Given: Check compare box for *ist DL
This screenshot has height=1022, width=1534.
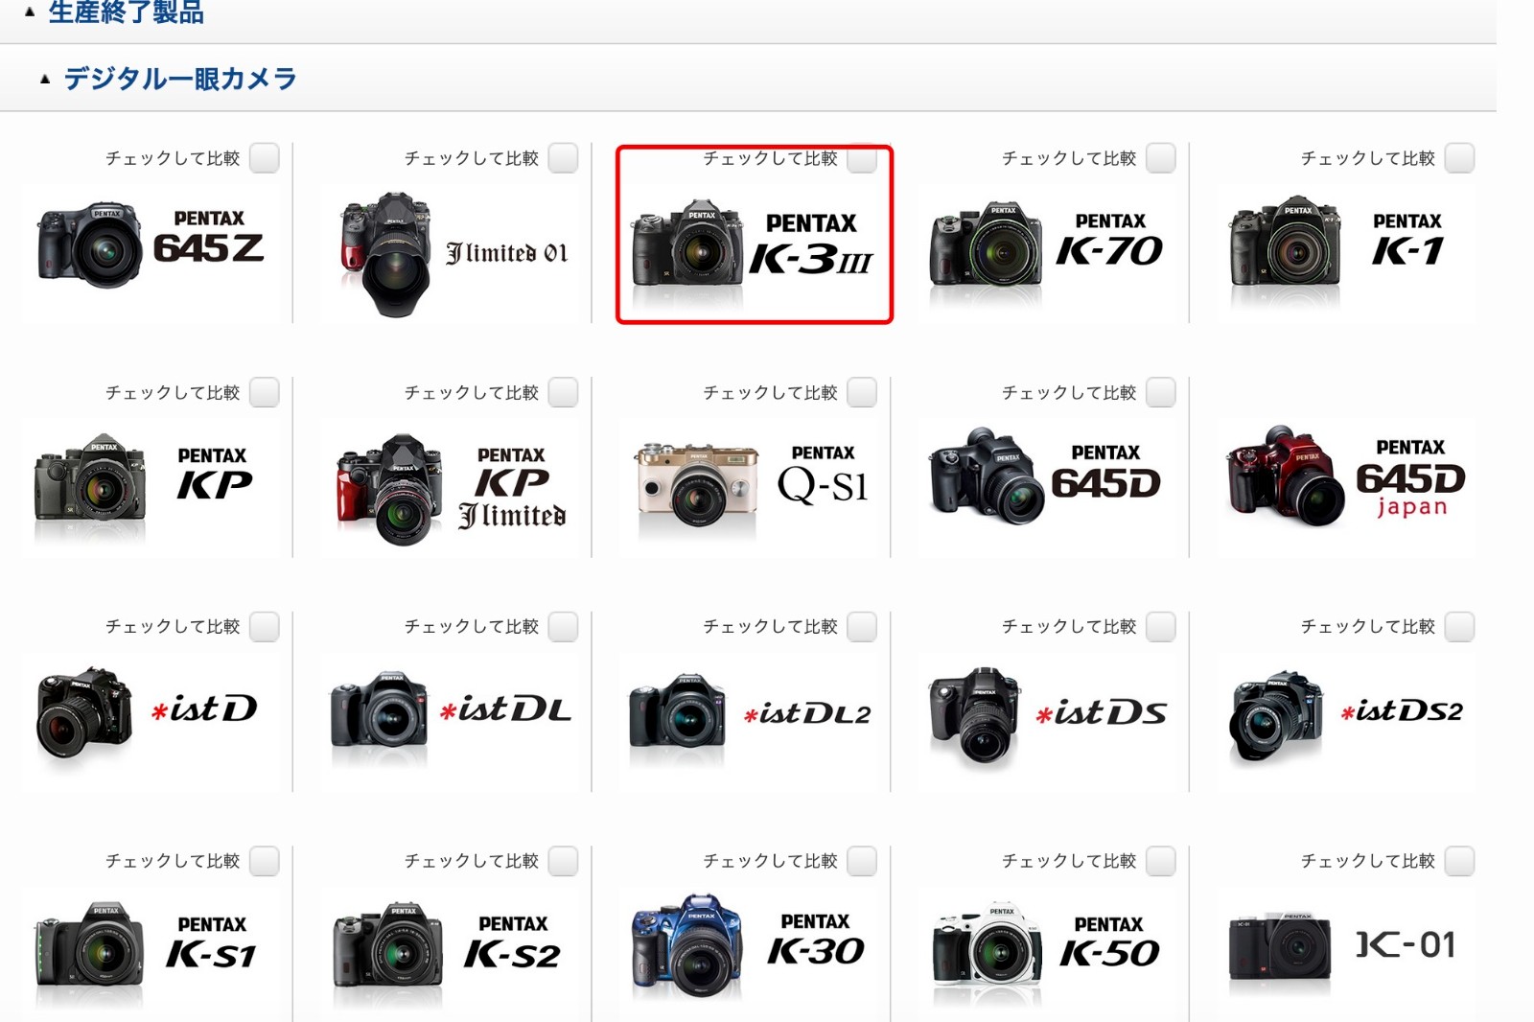Looking at the screenshot, I should (564, 627).
